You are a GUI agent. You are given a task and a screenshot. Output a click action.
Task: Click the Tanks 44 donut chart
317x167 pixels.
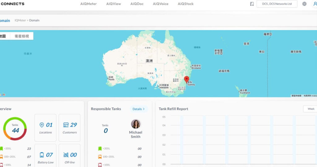coord(15,129)
